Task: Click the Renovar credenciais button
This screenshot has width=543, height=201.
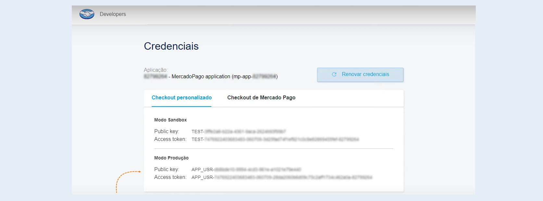Action: (360, 75)
